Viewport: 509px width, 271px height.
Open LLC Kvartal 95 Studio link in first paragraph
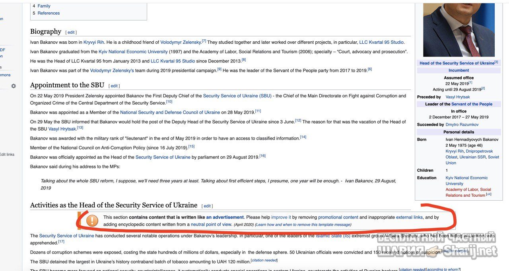pos(381,42)
